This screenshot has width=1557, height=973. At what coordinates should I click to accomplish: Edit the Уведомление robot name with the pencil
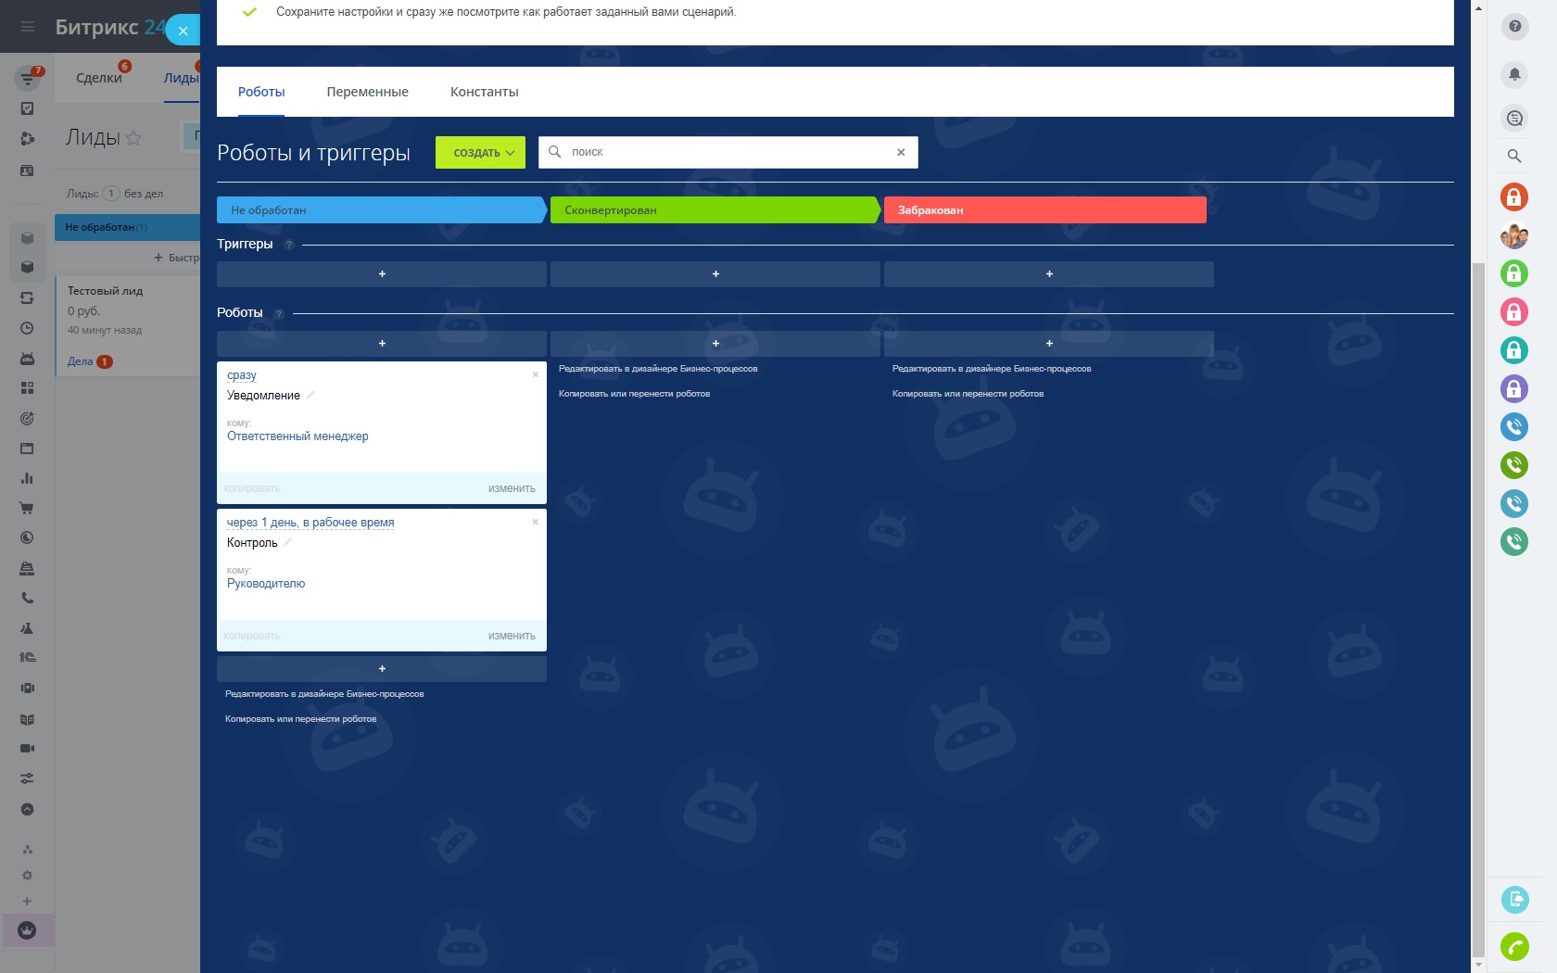pos(310,395)
